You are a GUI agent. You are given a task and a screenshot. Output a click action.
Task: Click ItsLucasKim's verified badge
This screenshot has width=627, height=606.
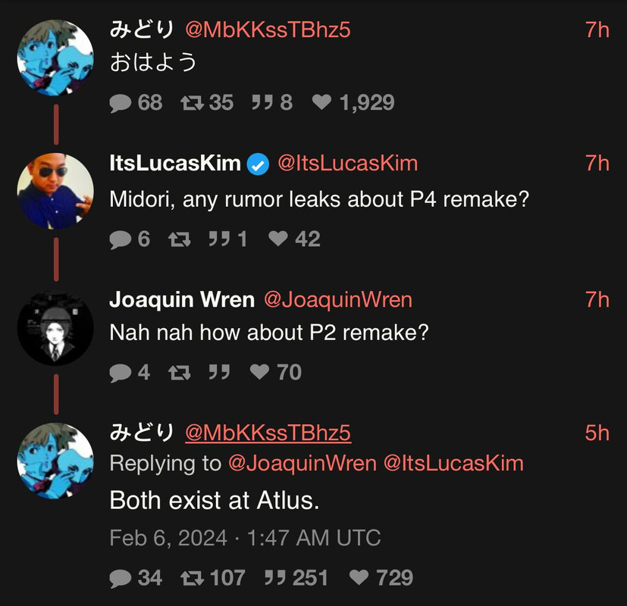(259, 164)
